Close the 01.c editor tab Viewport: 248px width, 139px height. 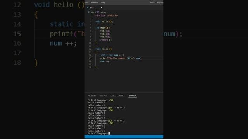[x=102, y=8]
